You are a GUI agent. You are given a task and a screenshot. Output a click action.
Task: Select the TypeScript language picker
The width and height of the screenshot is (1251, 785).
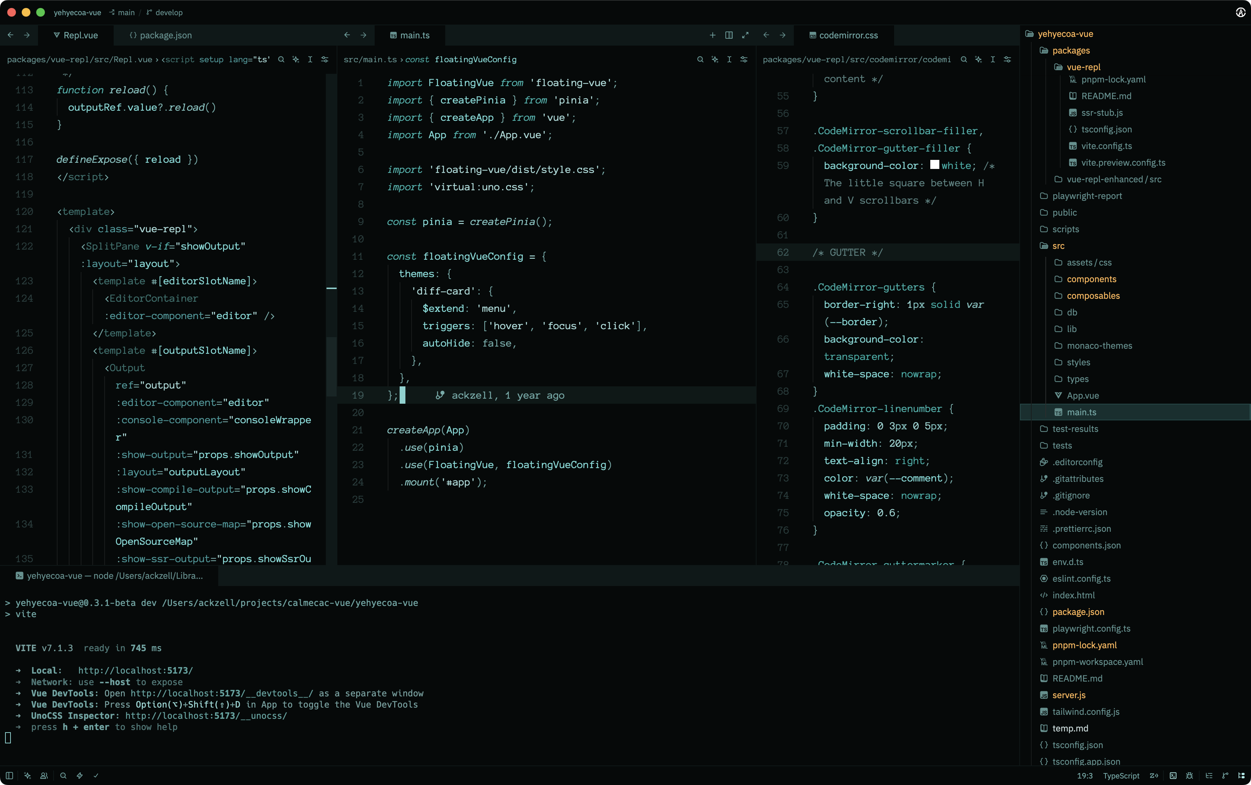click(x=1121, y=775)
